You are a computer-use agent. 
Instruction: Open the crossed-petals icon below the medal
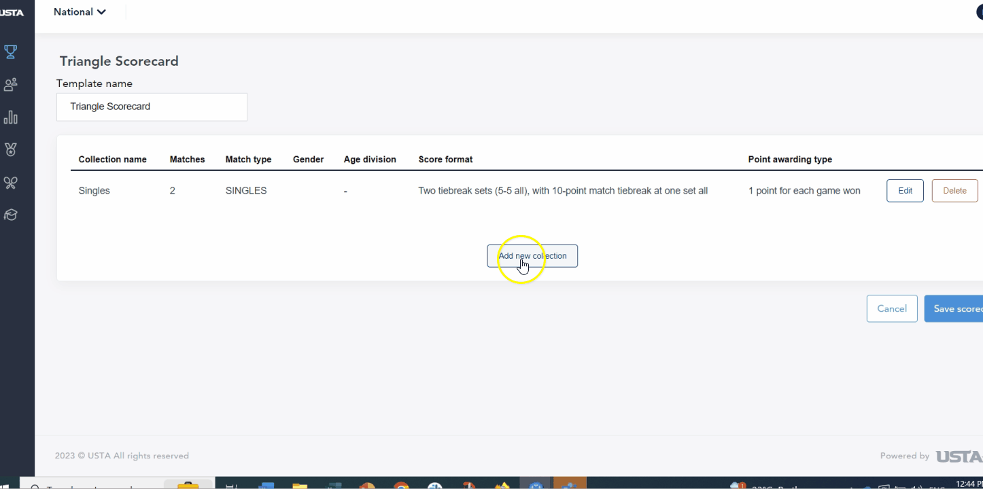[x=10, y=183]
